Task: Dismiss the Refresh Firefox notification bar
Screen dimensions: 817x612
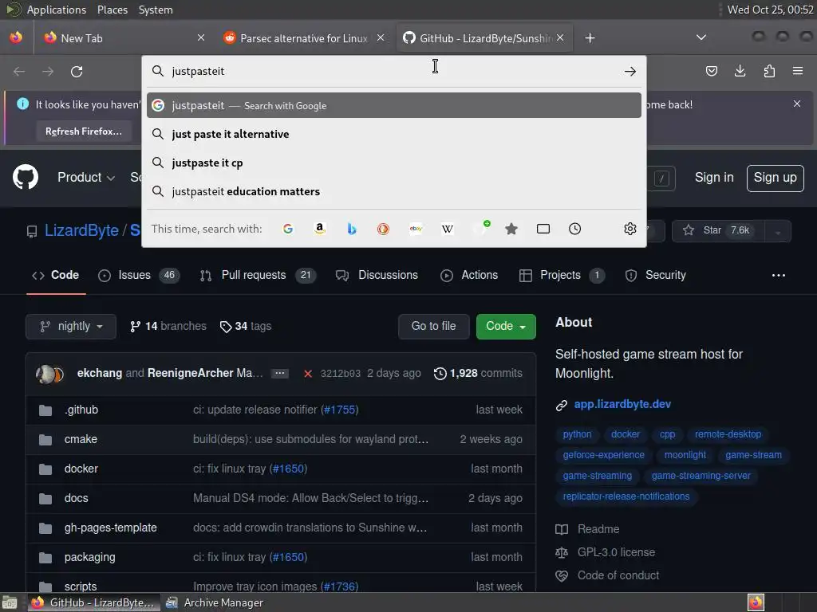Action: pos(797,104)
